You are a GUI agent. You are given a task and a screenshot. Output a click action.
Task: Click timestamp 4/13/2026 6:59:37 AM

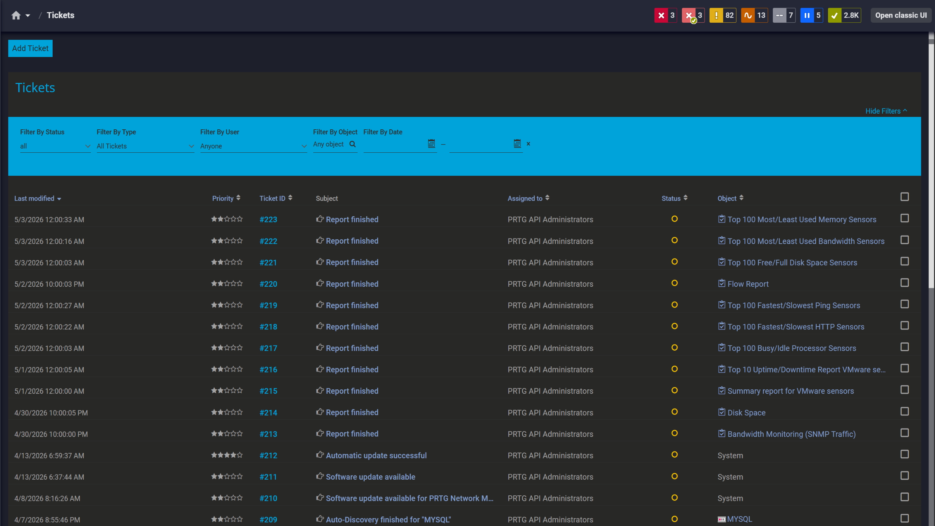[x=49, y=456]
